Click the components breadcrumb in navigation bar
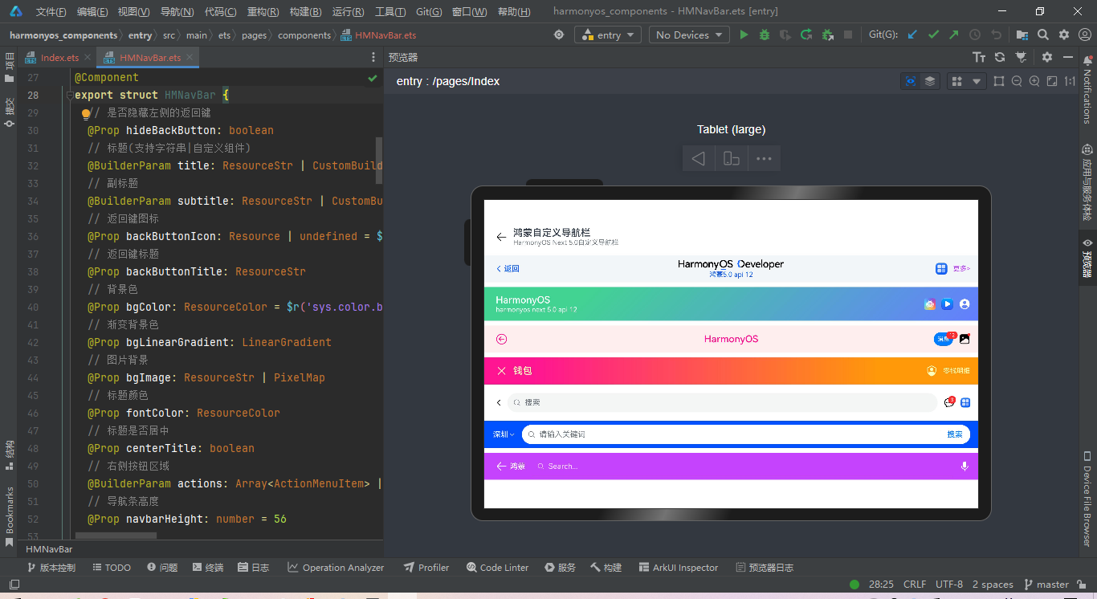Image resolution: width=1097 pixels, height=599 pixels. [x=305, y=35]
